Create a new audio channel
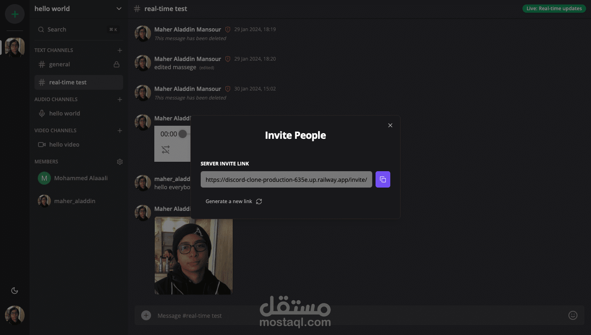 pos(120,100)
